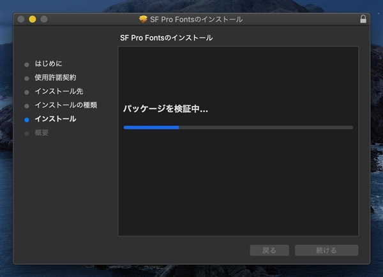
Task: Click the パッケージを検証中... status text
Action: 165,109
